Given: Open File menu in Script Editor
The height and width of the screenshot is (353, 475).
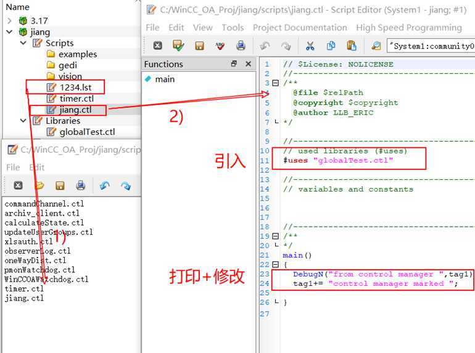Looking at the screenshot, I should click(x=152, y=28).
